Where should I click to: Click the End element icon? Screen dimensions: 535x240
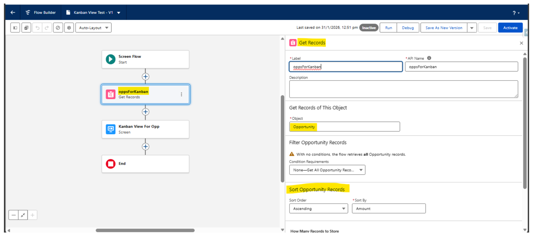pyautogui.click(x=111, y=164)
